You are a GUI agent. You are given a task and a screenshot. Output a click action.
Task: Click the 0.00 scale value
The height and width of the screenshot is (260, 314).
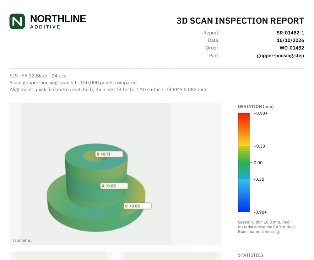[x=258, y=163]
